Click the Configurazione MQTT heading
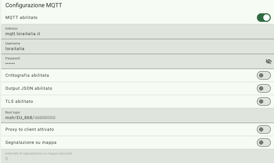This screenshot has width=274, height=163. tap(34, 5)
